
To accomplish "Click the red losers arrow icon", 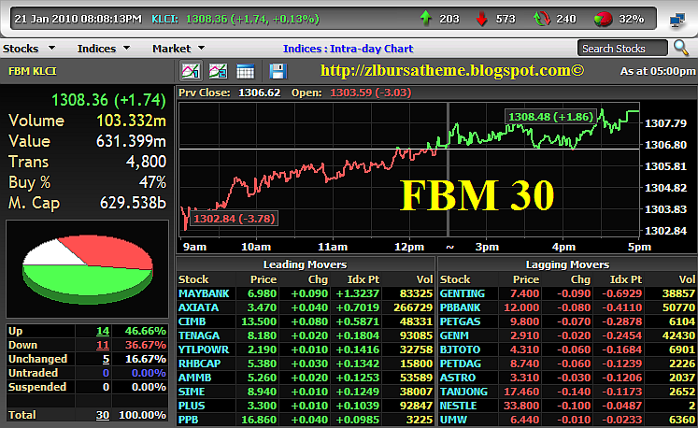I will pos(481,19).
